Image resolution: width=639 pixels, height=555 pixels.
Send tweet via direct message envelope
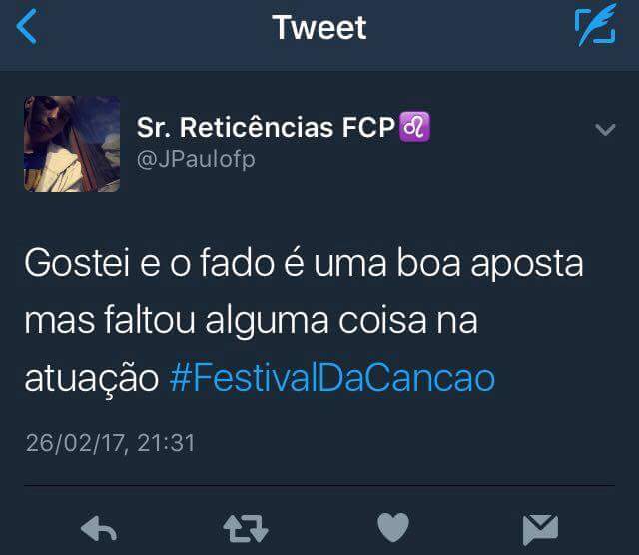[x=540, y=529]
